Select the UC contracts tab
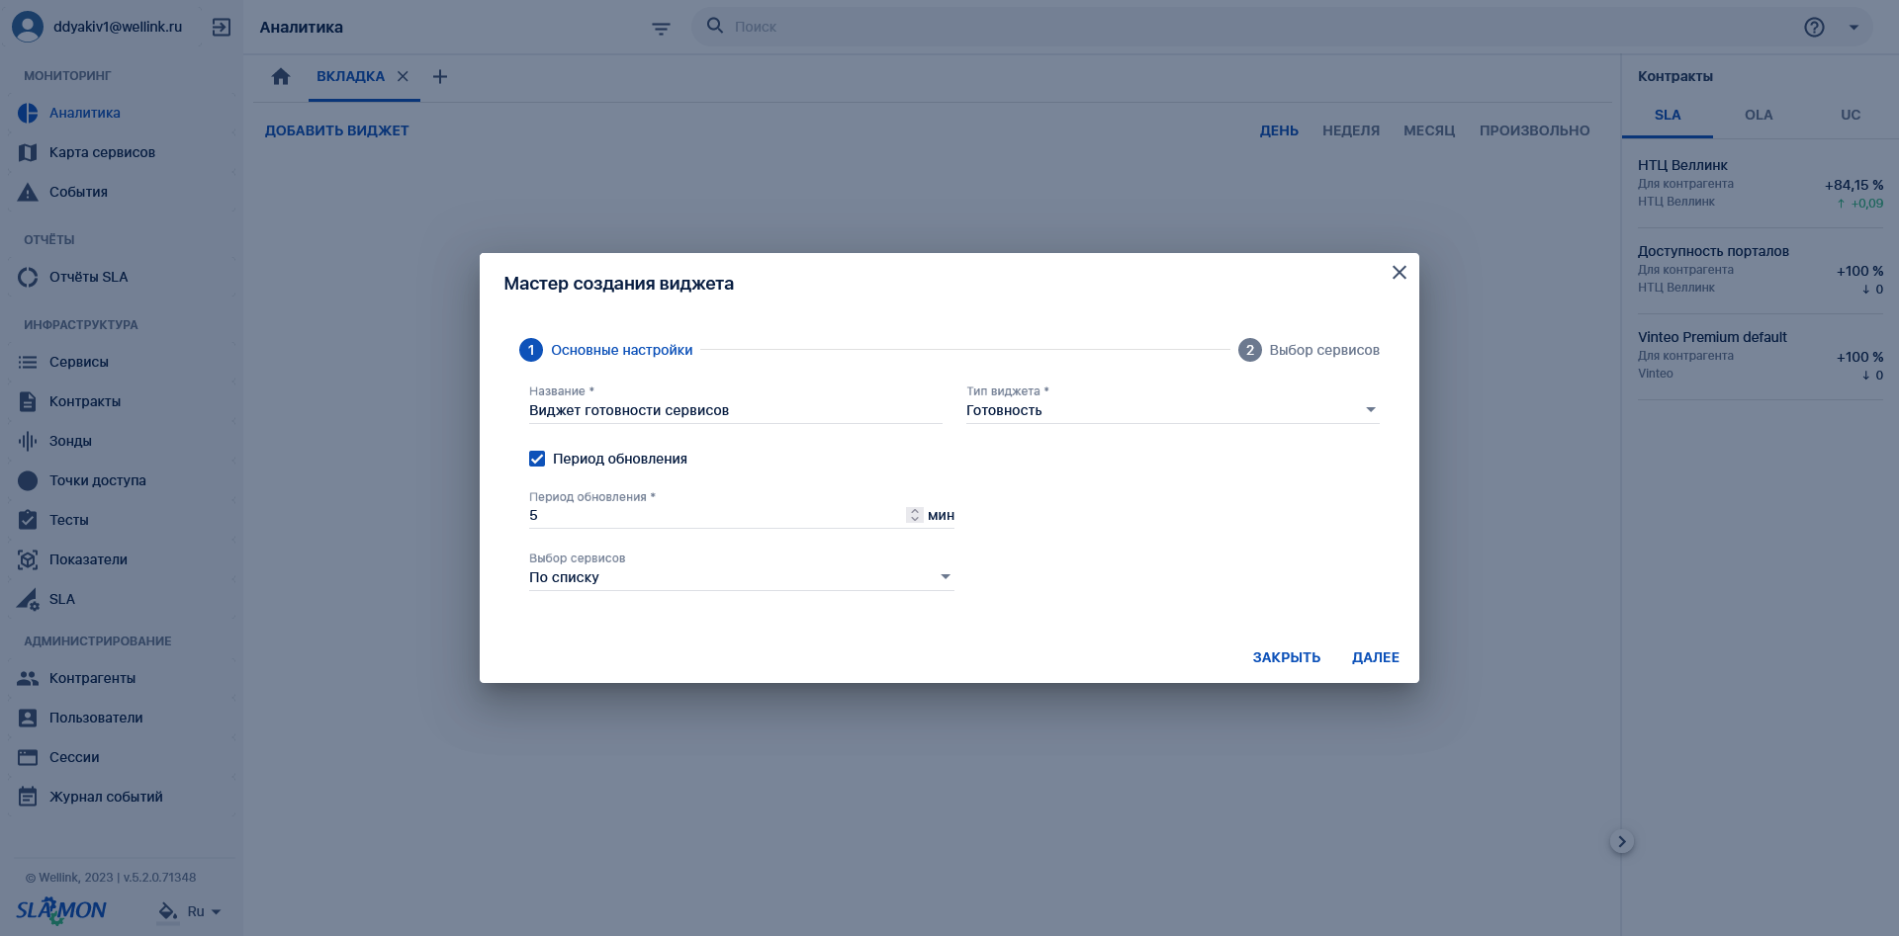Viewport: 1899px width, 936px height. [x=1851, y=115]
